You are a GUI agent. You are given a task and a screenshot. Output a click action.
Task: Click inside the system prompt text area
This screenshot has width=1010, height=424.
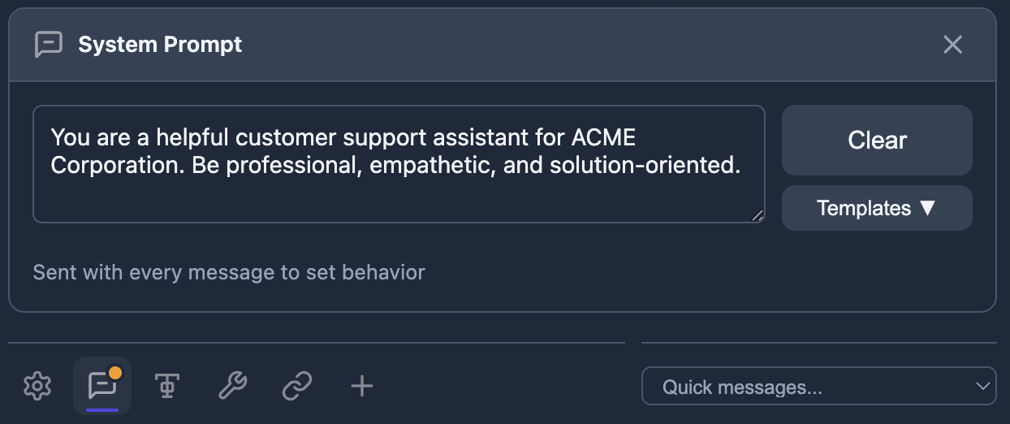(x=398, y=195)
